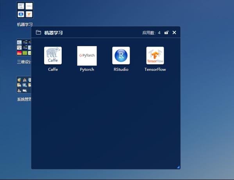Select the RStudio text label
The height and width of the screenshot is (180, 234).
point(121,69)
